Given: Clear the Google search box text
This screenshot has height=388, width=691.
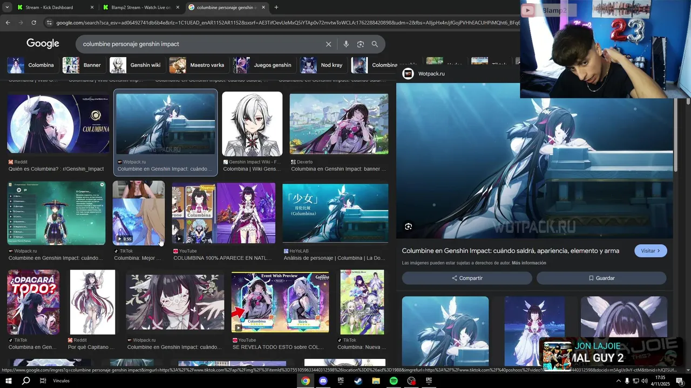Looking at the screenshot, I should [328, 44].
